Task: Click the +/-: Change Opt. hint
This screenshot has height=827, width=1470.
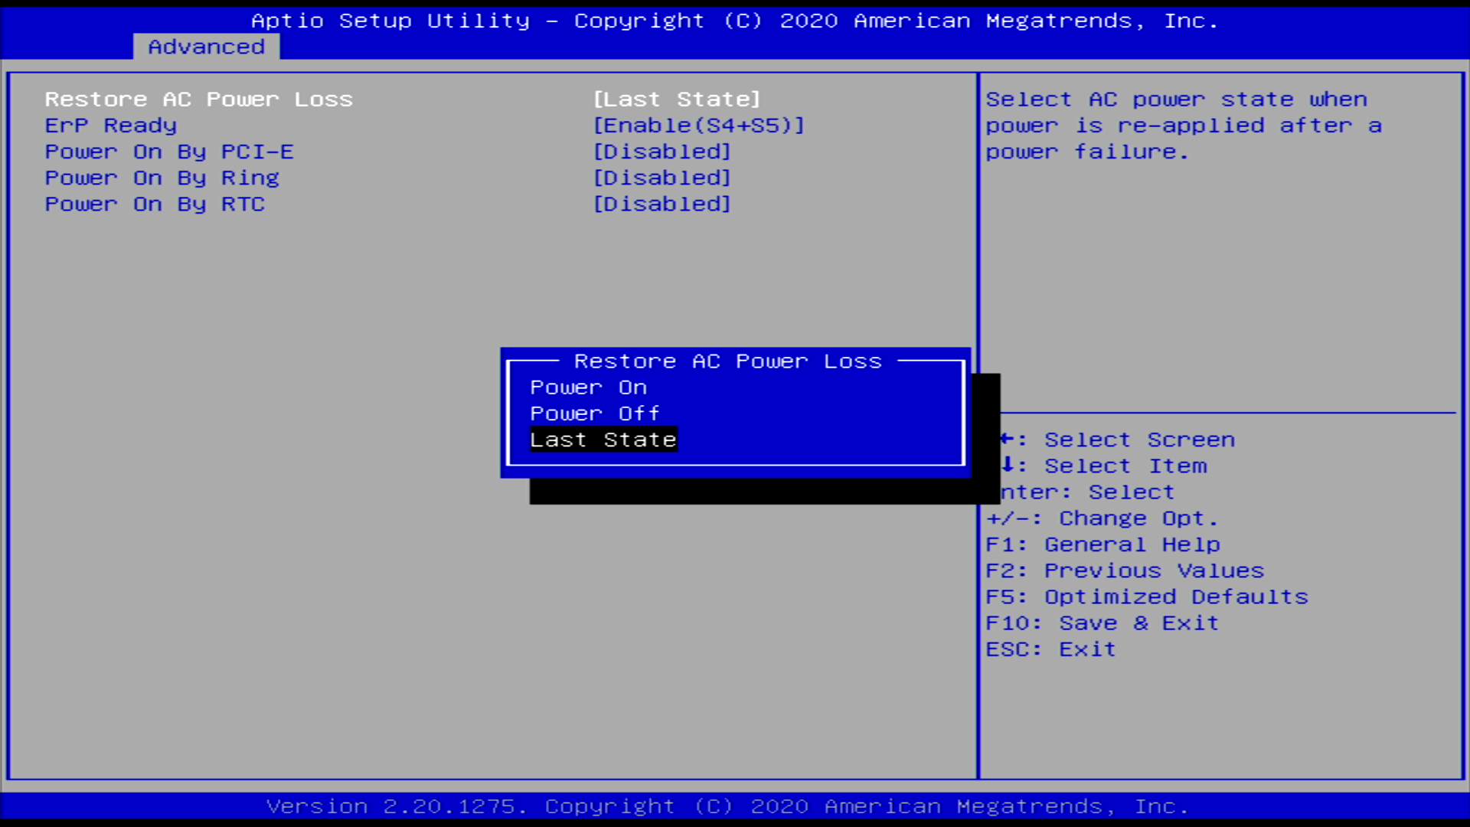Action: 1102,518
